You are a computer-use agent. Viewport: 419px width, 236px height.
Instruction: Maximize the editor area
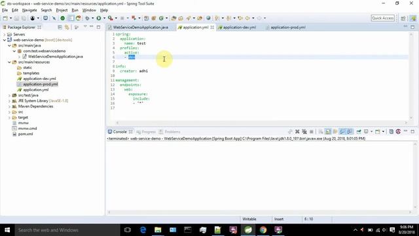[x=412, y=27]
